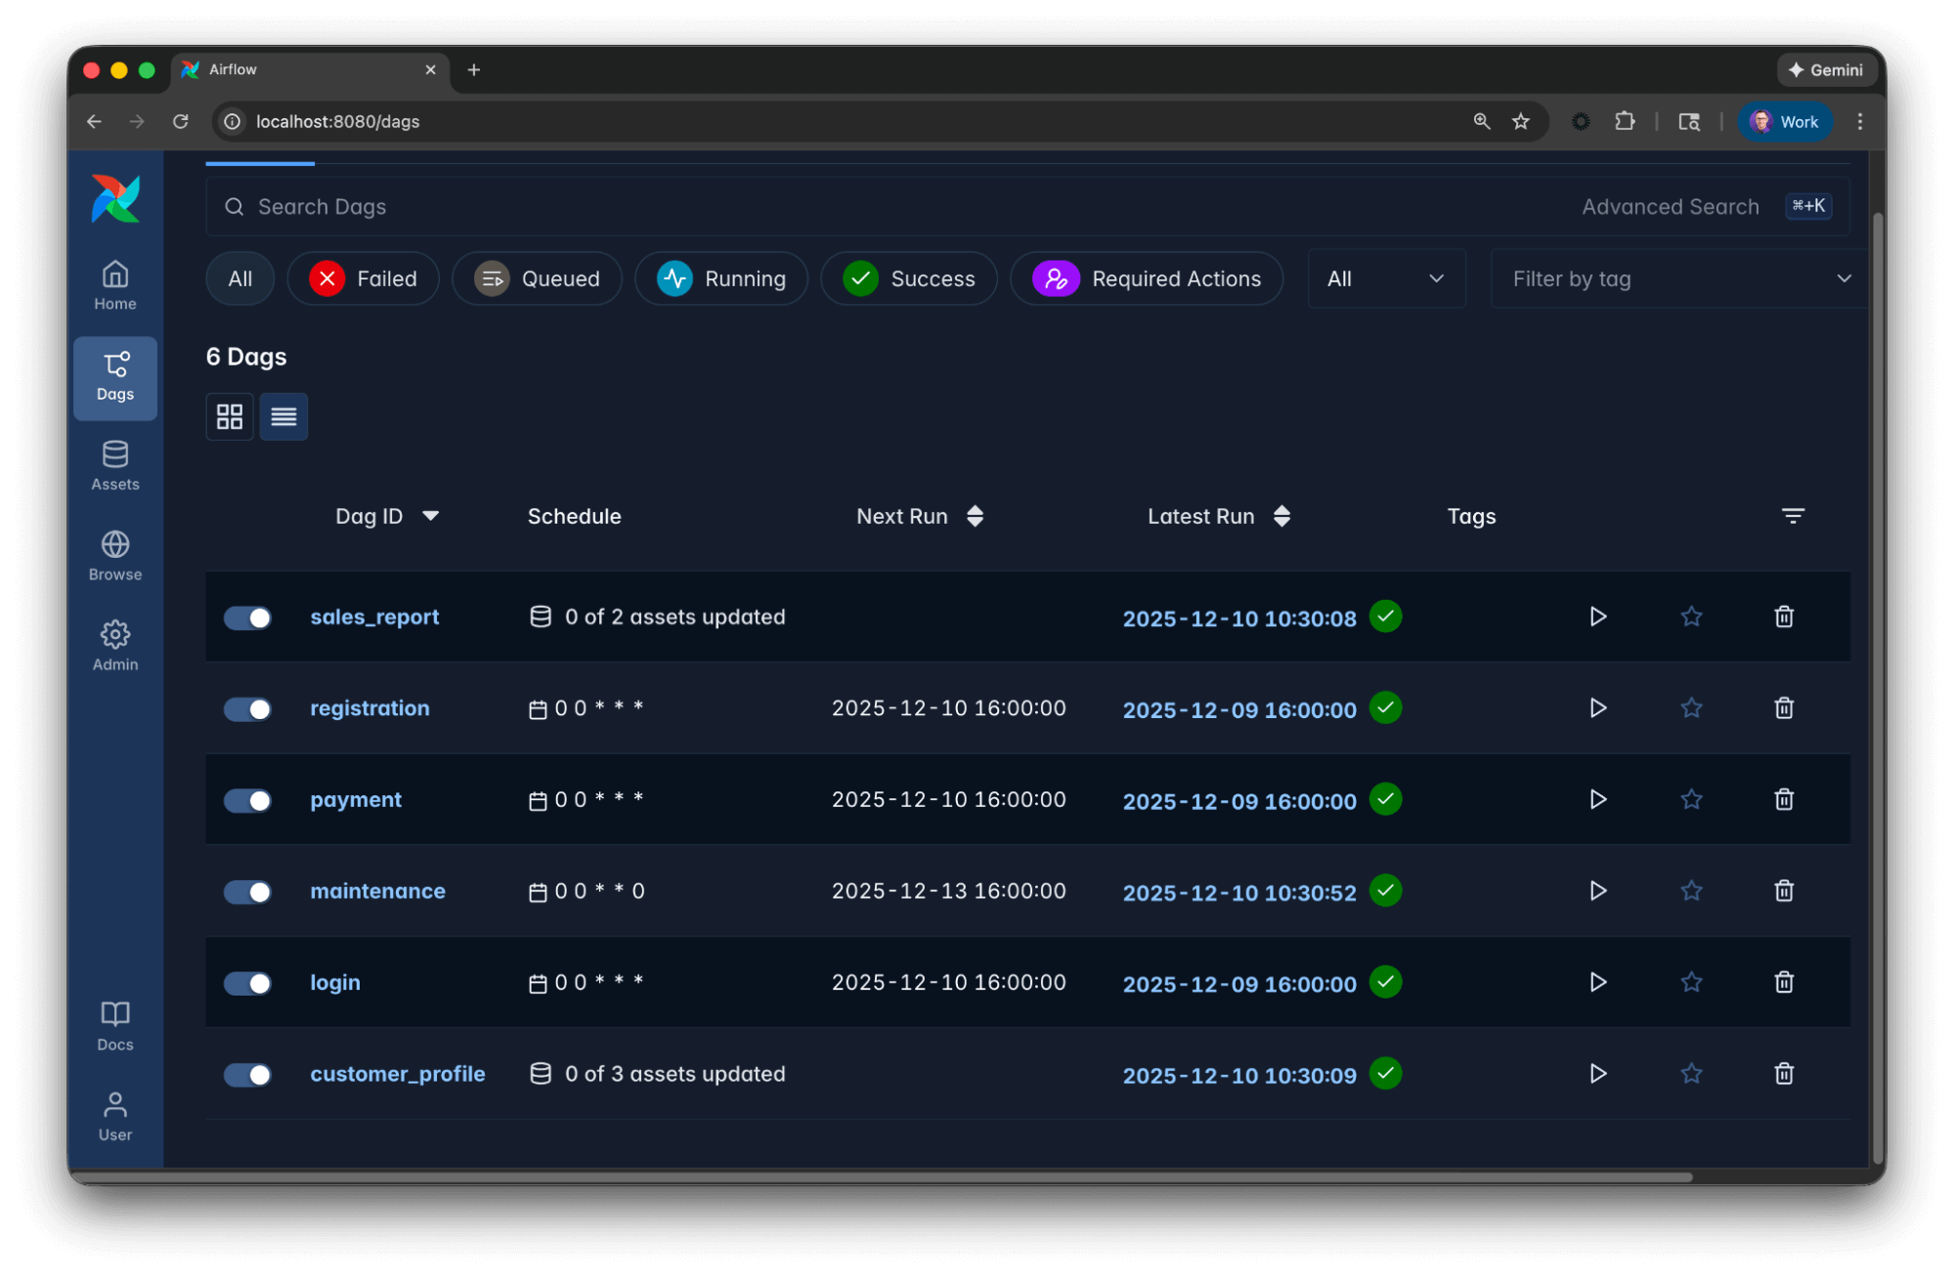Trigger the customer_profile Dag run

click(x=1597, y=1074)
